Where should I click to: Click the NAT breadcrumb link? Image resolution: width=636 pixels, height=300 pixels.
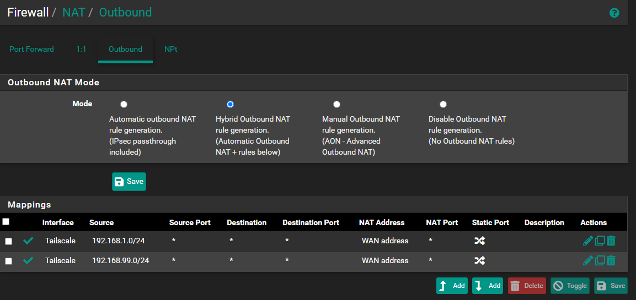(x=73, y=12)
